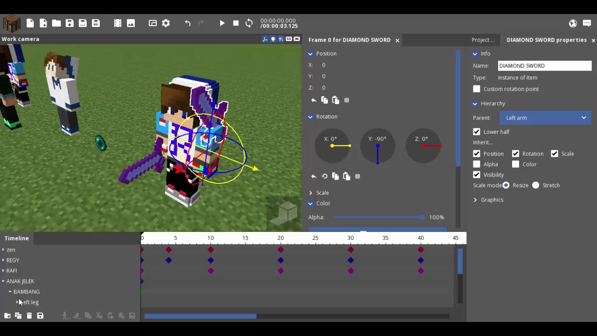Reset Rotation with the back arrow icon
This screenshot has height=336, width=597.
pyautogui.click(x=313, y=176)
